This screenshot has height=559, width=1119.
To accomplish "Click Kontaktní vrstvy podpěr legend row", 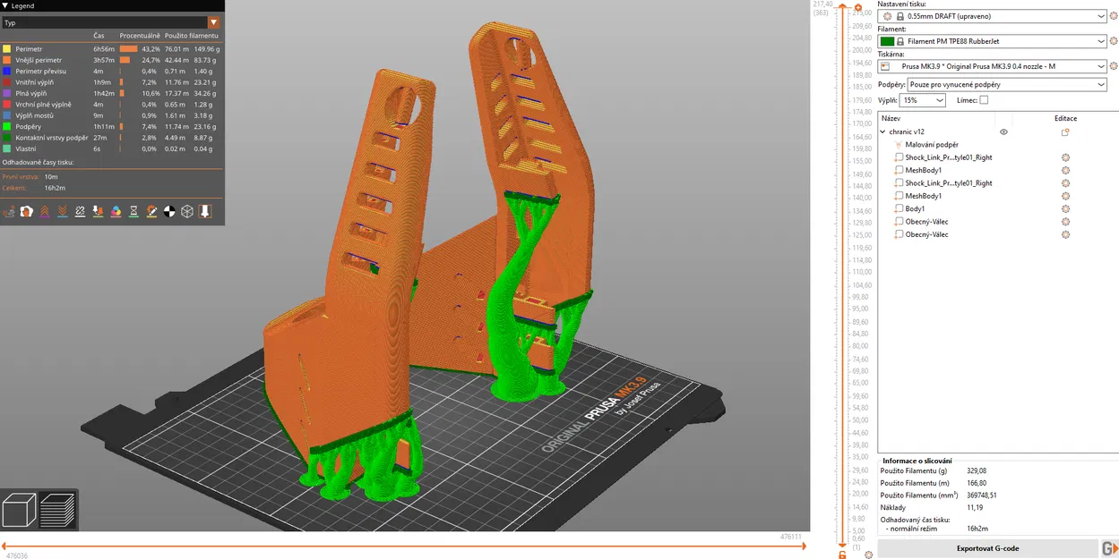I will point(112,138).
